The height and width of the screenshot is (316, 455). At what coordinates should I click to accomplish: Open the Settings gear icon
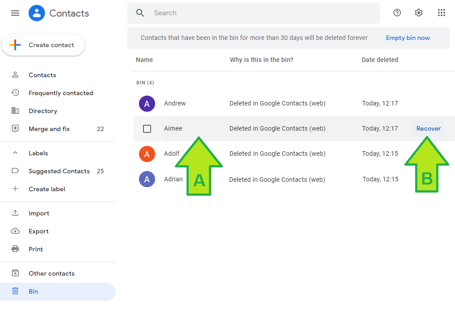click(x=419, y=13)
